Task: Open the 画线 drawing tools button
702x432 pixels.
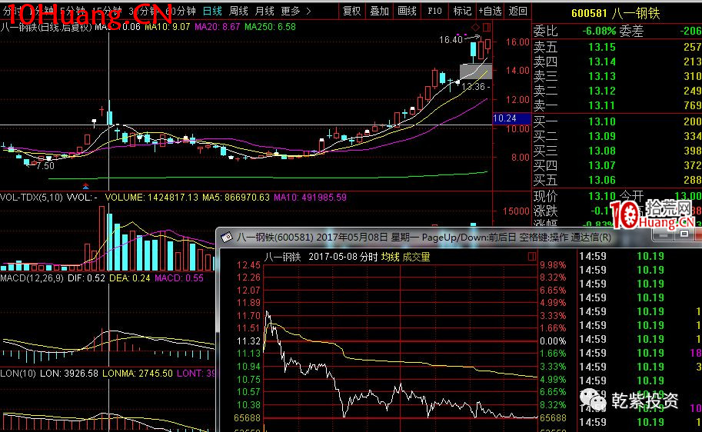Action: click(407, 11)
